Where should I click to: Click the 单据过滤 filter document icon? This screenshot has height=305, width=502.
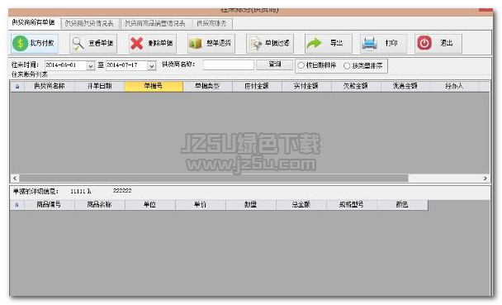pos(256,44)
